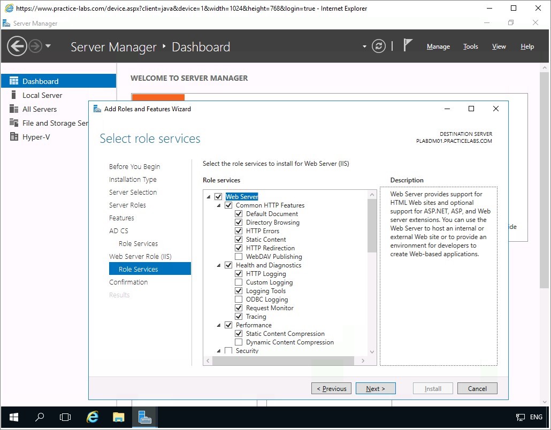This screenshot has width=551, height=430.
Task: Cancel the Add Roles wizard
Action: point(477,388)
